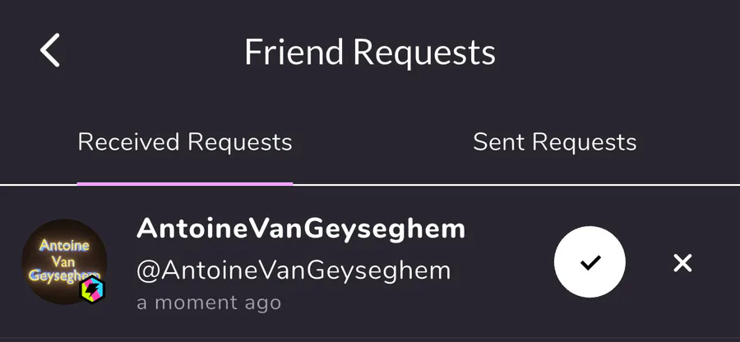Viewport: 740px width, 342px height.
Task: Click the "a moment ago" timestamp
Action: pyautogui.click(x=209, y=303)
